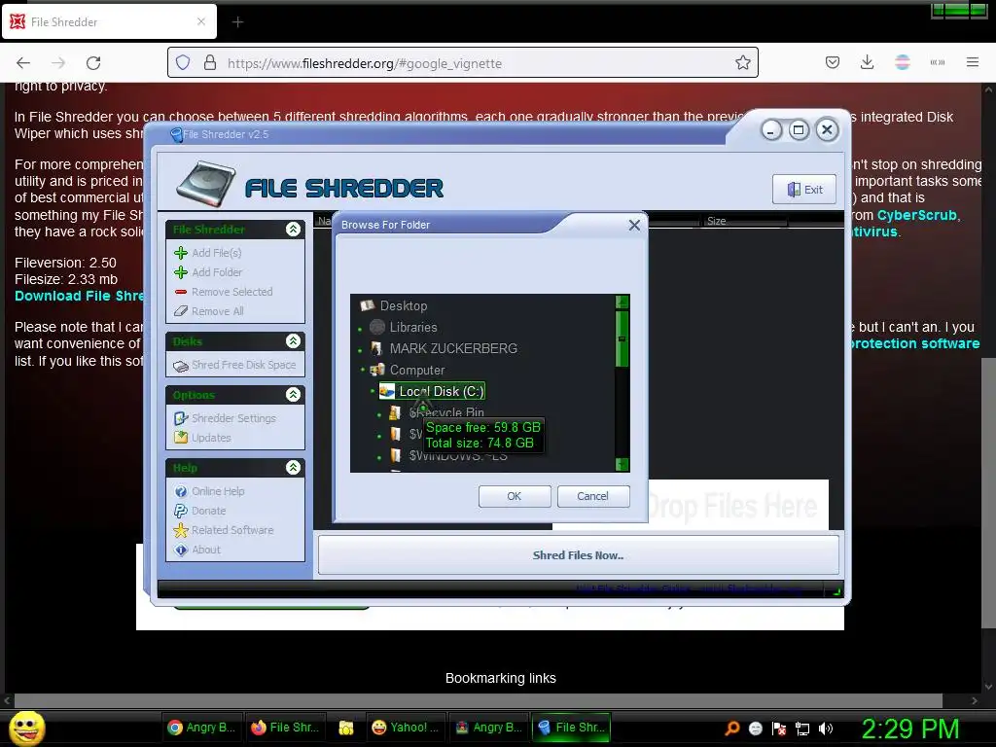
Task: Collapse the Computer tree node
Action: 363,369
